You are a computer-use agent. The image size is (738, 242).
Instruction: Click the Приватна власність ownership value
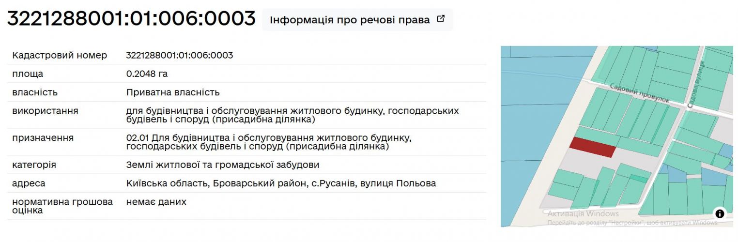click(x=173, y=92)
